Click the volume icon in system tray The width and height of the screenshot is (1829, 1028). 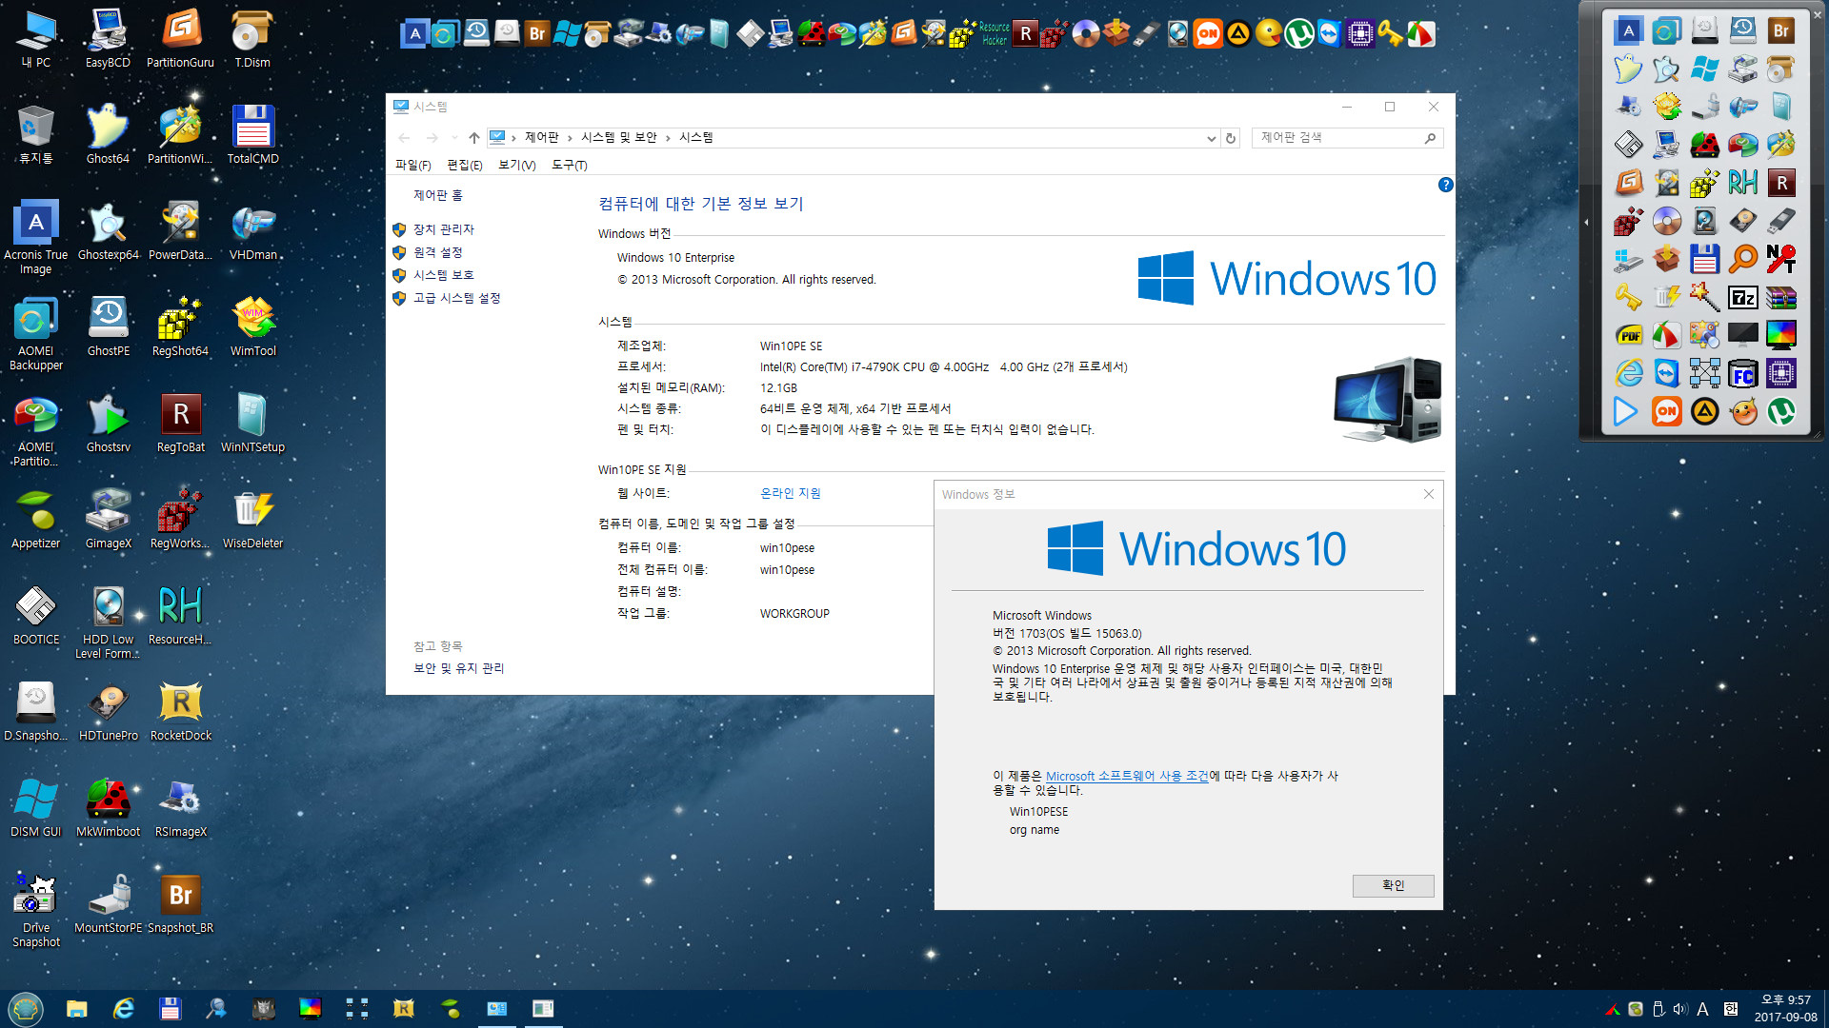(1679, 1009)
